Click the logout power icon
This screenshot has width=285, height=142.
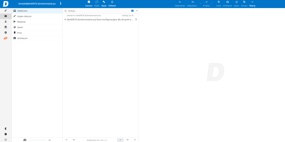click(x=6, y=140)
